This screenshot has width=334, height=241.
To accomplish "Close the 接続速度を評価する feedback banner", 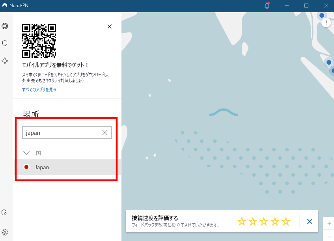I will click(x=310, y=221).
